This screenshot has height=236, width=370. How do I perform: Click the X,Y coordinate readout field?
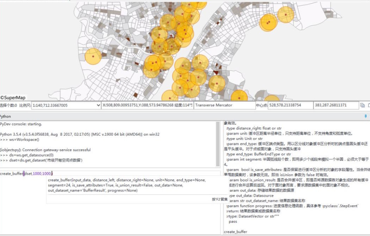pyautogui.click(x=145, y=105)
